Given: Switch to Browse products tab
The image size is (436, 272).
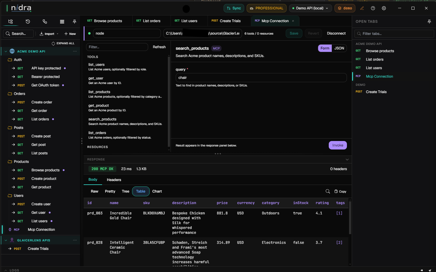Looking at the screenshot, I should coord(105,21).
